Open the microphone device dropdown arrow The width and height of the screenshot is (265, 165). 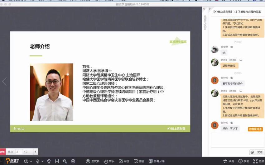[x=42, y=162]
